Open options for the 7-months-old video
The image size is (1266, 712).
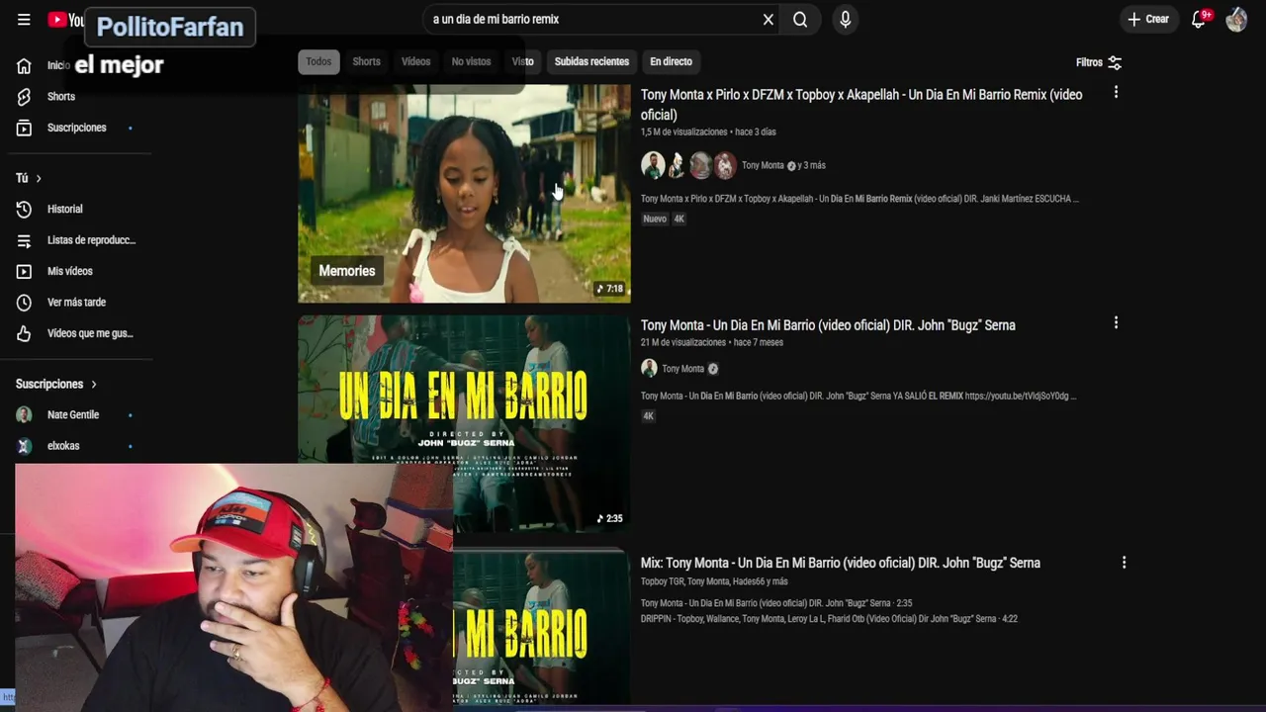pos(1116,322)
